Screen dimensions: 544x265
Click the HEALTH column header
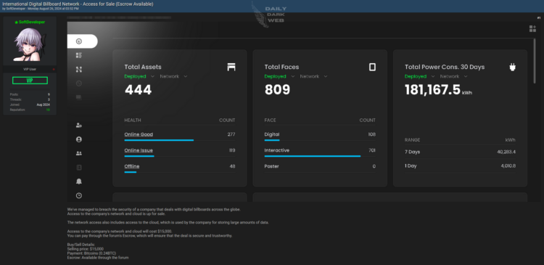pos(133,121)
